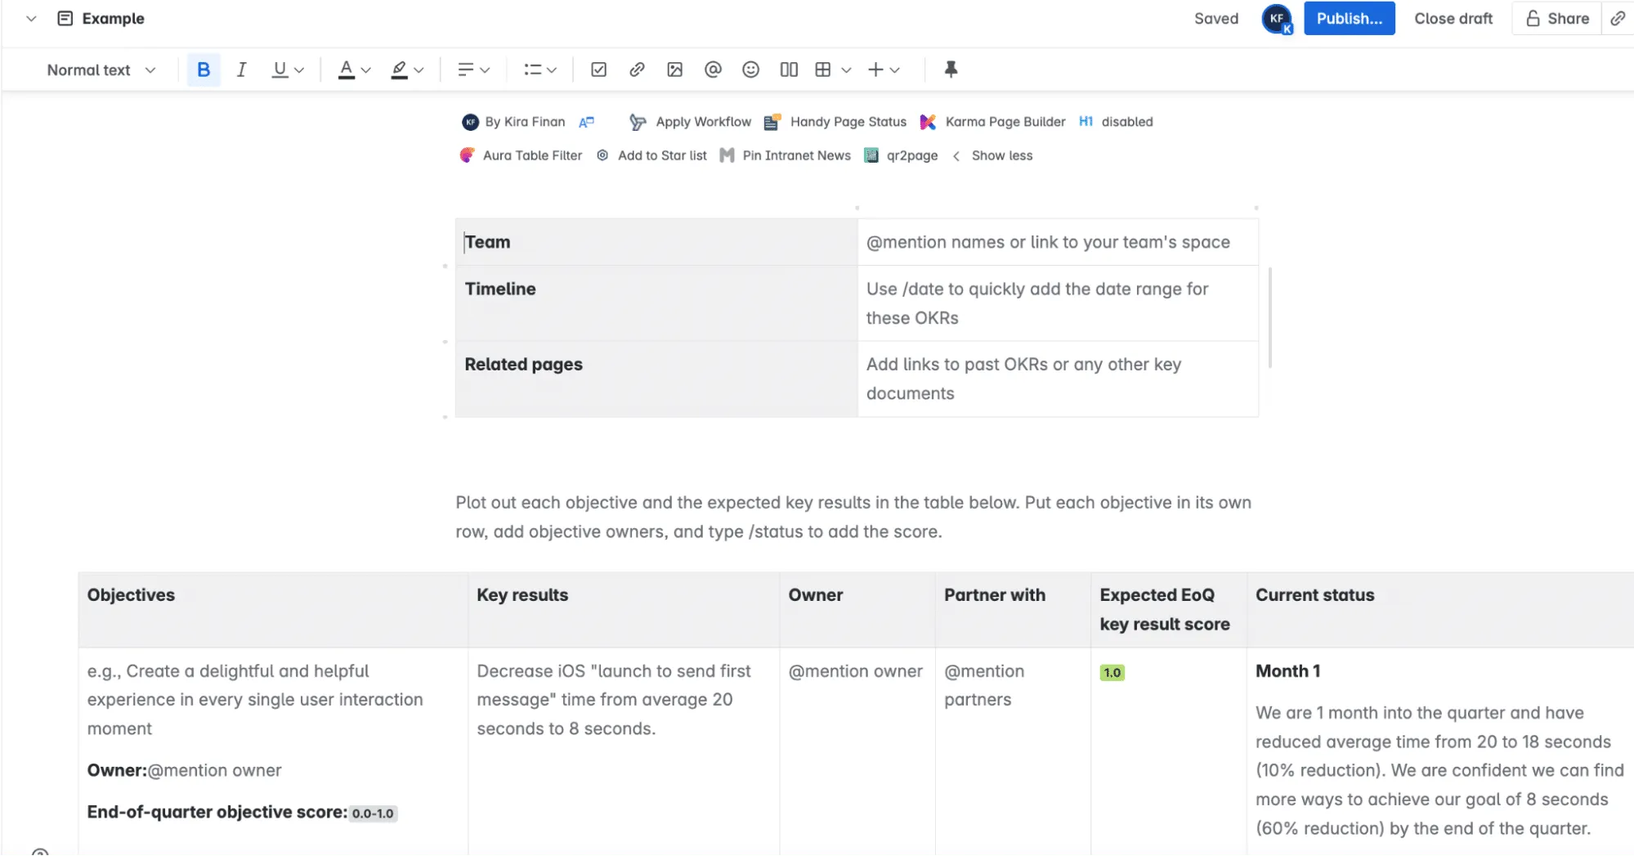Screen dimensions: 1634x856
Task: Expand the text alignment dropdown
Action: [x=473, y=69]
